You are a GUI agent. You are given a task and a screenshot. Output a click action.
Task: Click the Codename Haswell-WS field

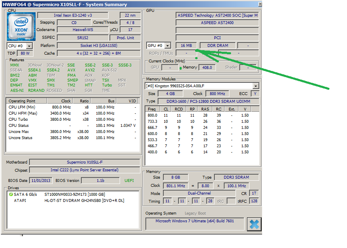pos(83,30)
